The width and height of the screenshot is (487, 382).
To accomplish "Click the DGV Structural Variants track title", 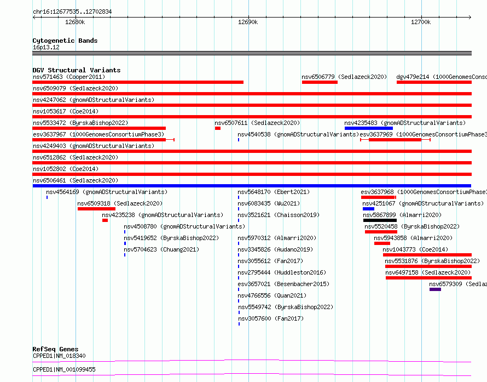I will click(x=77, y=70).
